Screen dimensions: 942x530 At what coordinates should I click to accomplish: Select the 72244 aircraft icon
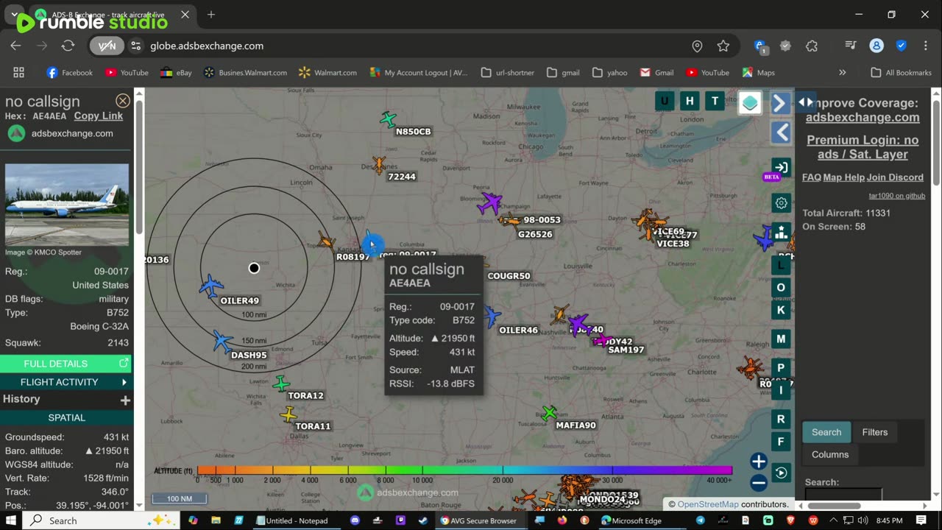(379, 165)
